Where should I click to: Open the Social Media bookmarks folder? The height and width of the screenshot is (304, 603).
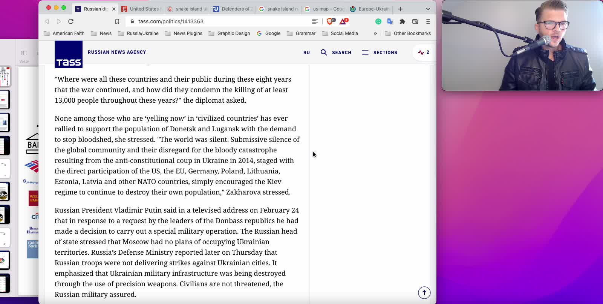pyautogui.click(x=340, y=33)
